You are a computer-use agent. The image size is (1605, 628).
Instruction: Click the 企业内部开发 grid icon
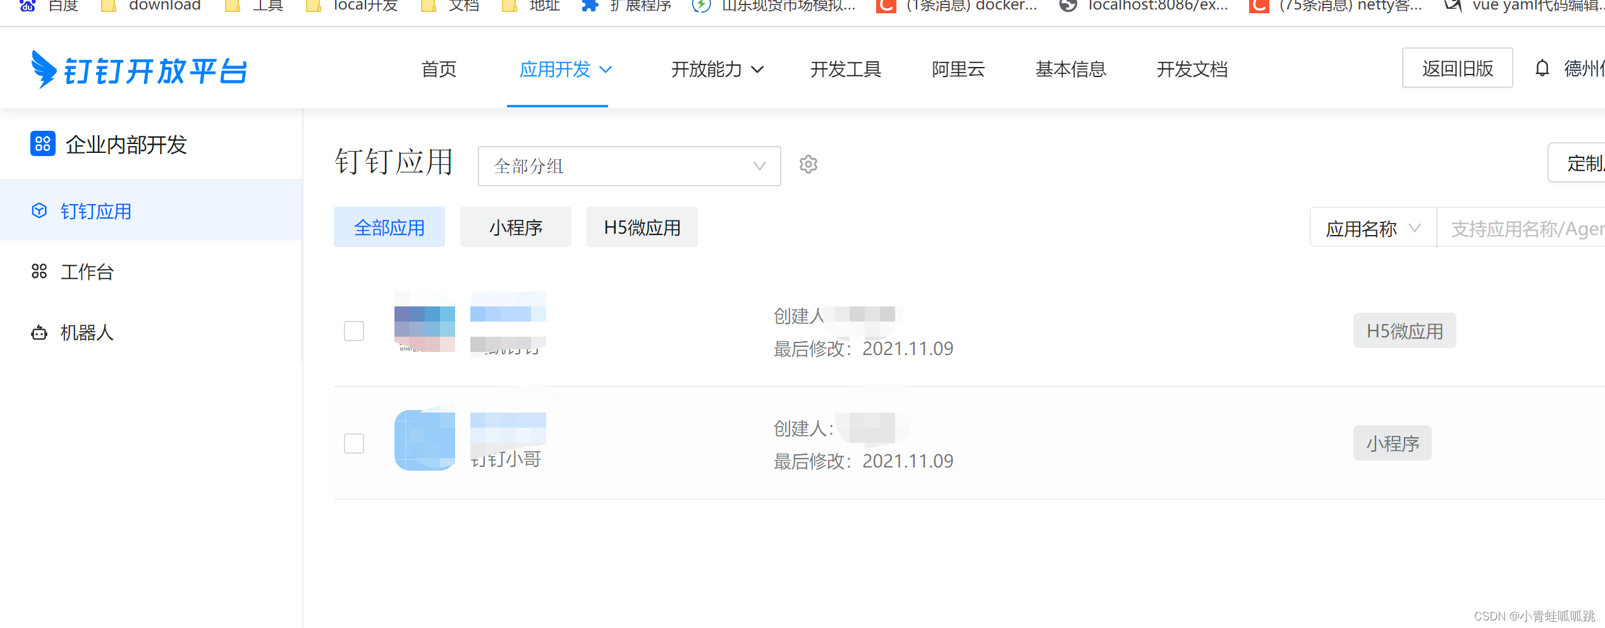pyautogui.click(x=42, y=144)
